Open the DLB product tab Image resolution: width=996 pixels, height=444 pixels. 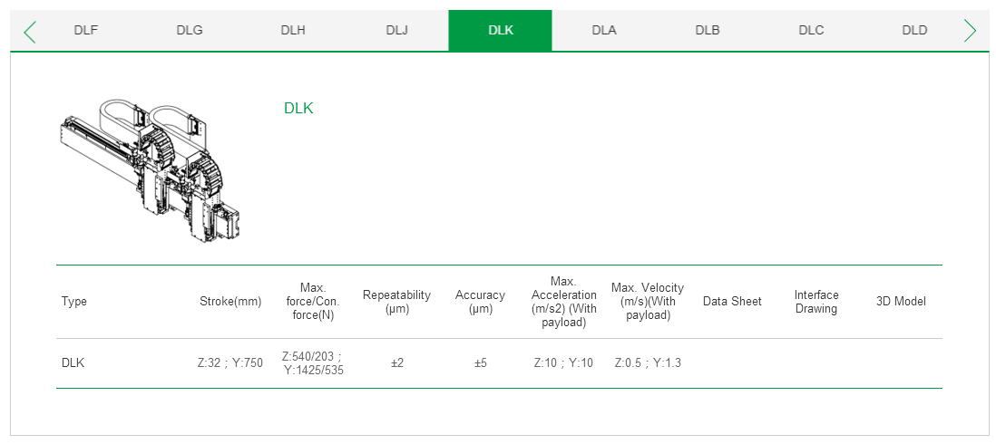click(x=708, y=30)
